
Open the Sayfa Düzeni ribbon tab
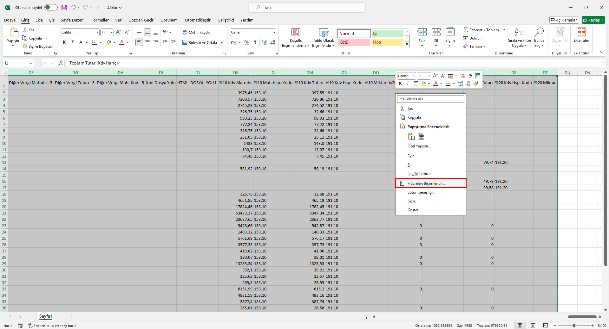pyautogui.click(x=73, y=20)
